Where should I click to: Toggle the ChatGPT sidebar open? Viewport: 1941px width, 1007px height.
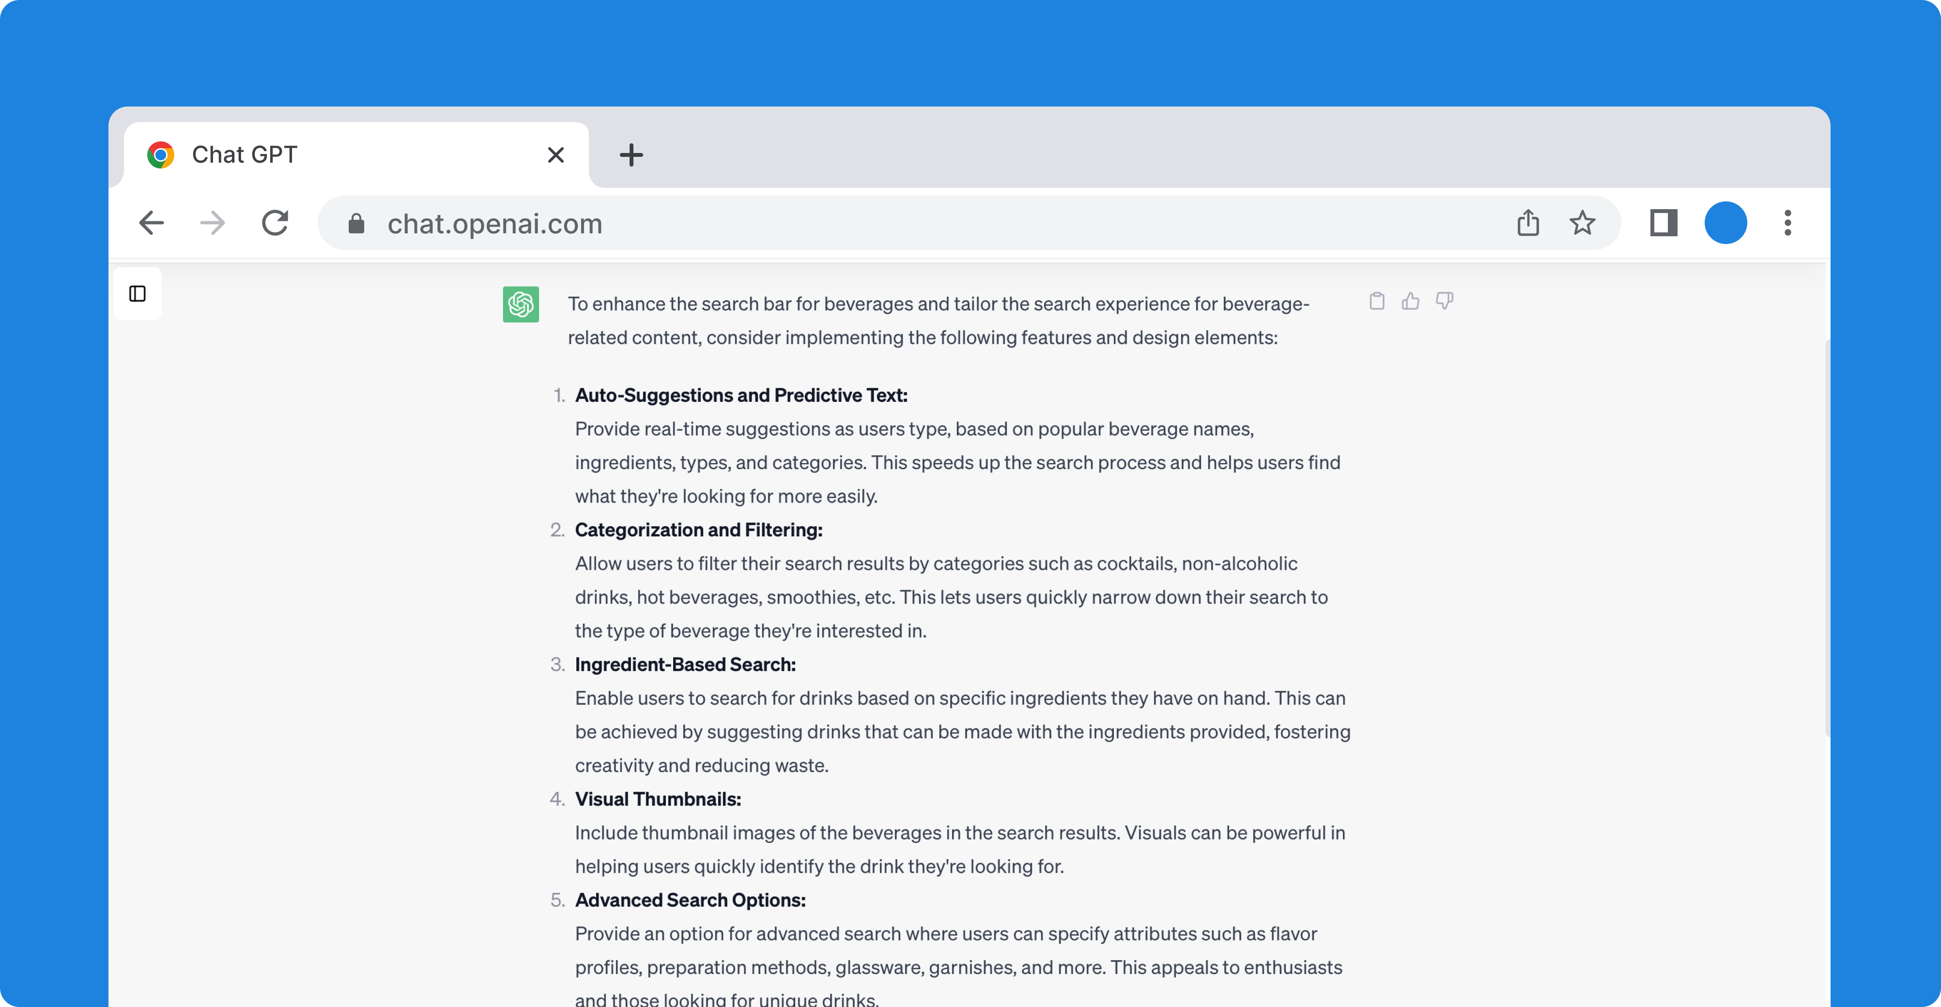tap(137, 294)
